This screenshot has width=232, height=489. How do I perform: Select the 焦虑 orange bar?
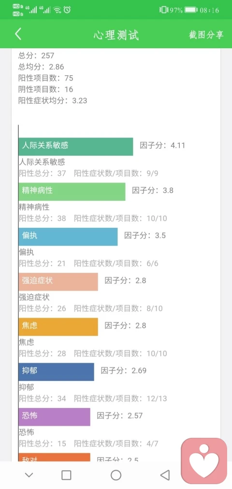[x=58, y=327]
